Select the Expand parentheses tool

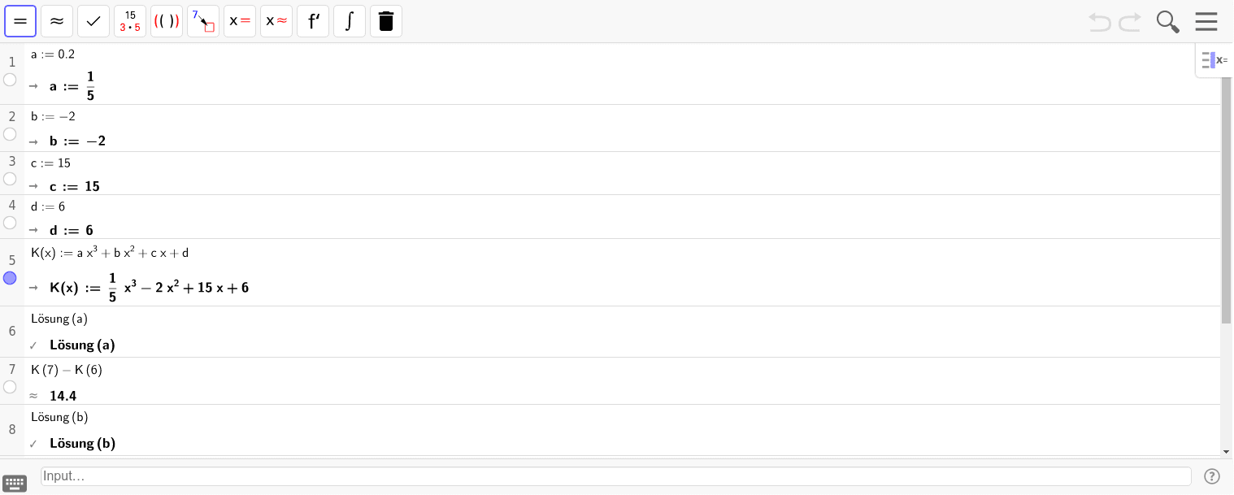pos(167,21)
